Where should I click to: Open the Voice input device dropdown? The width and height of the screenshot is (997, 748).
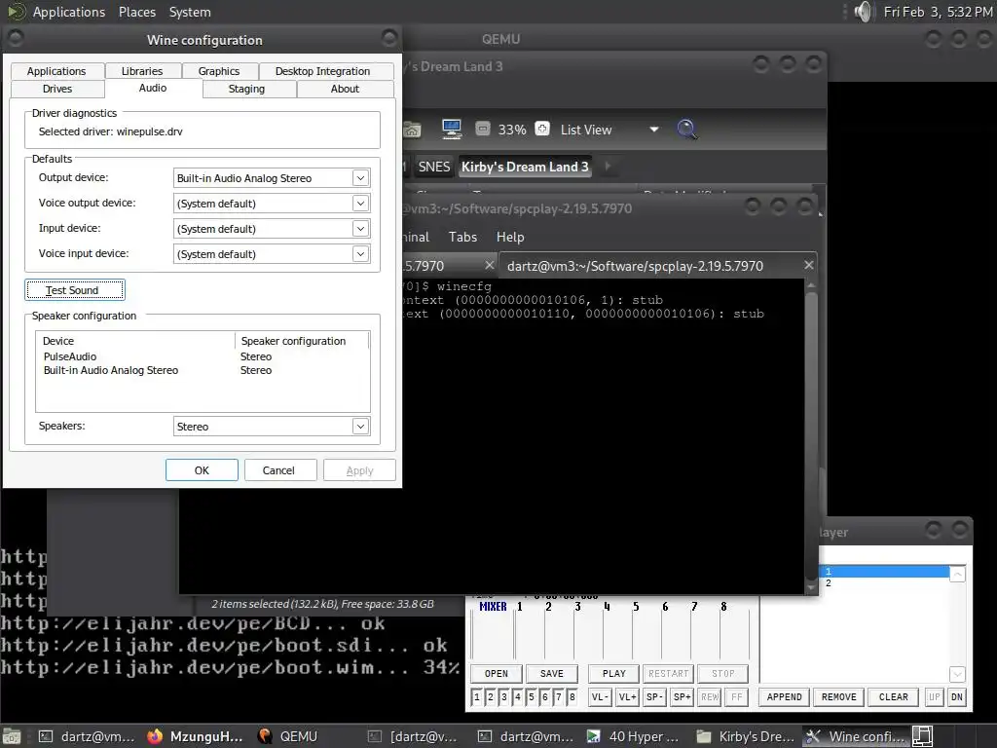click(360, 254)
